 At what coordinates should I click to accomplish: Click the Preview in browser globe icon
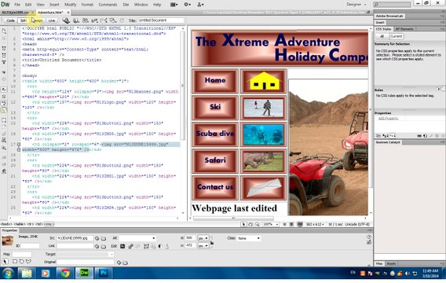pyautogui.click(x=76, y=20)
